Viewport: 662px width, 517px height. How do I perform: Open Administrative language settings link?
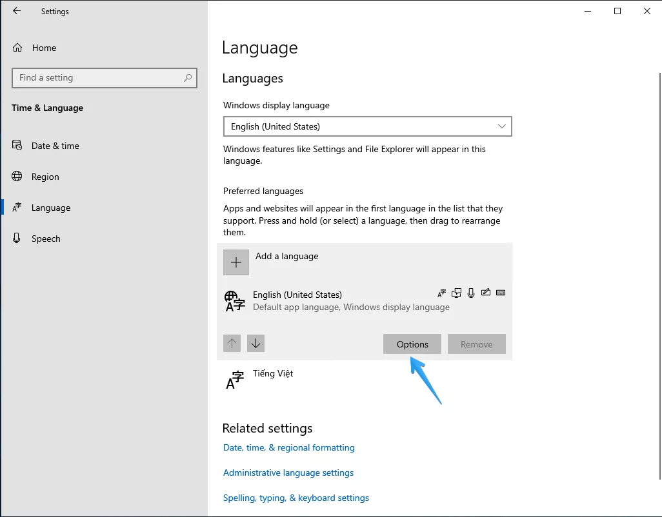click(x=288, y=473)
